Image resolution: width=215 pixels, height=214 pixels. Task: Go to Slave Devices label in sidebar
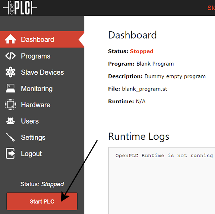[x=42, y=72]
